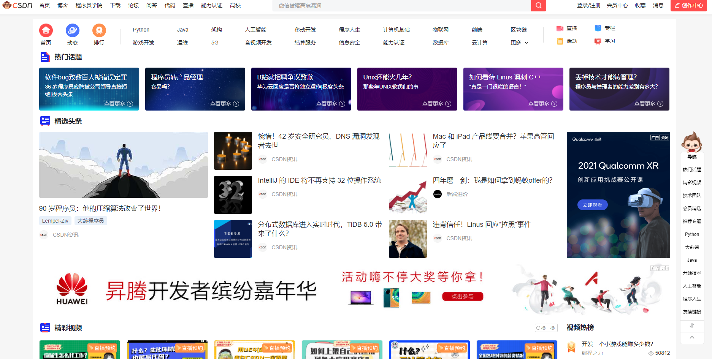Click the 精彩视频 section icon
712x359 pixels.
point(45,328)
